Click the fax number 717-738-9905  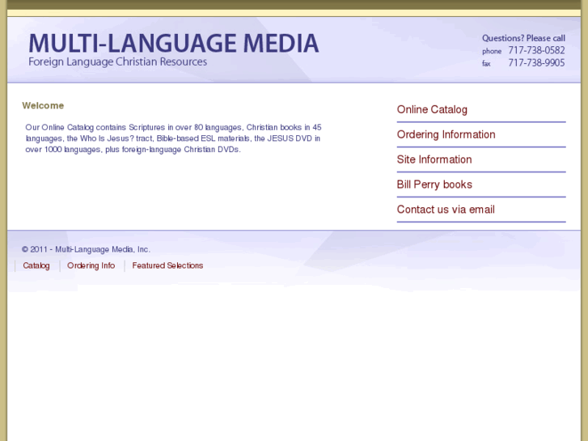[536, 62]
